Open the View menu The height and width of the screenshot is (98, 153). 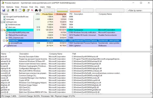click(17, 7)
